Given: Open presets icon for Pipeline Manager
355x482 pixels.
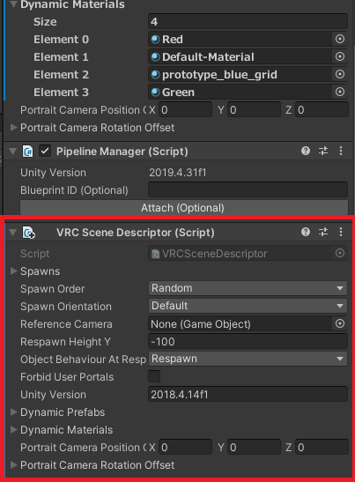Looking at the screenshot, I should click(x=323, y=151).
